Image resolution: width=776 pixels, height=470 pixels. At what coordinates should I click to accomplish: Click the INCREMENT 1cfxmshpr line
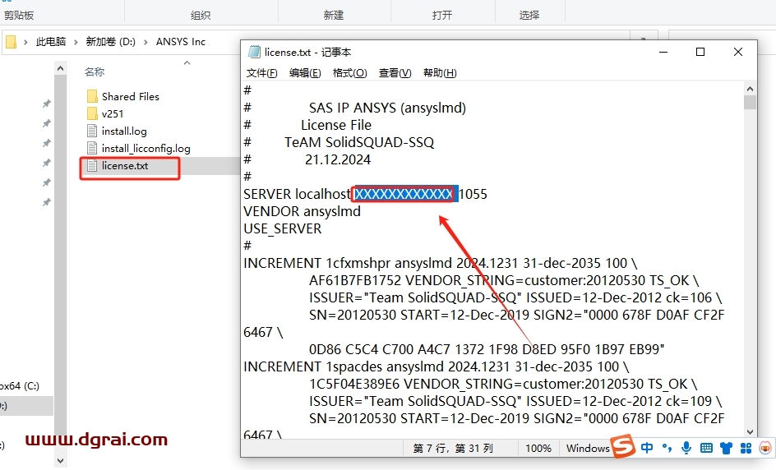pos(440,263)
